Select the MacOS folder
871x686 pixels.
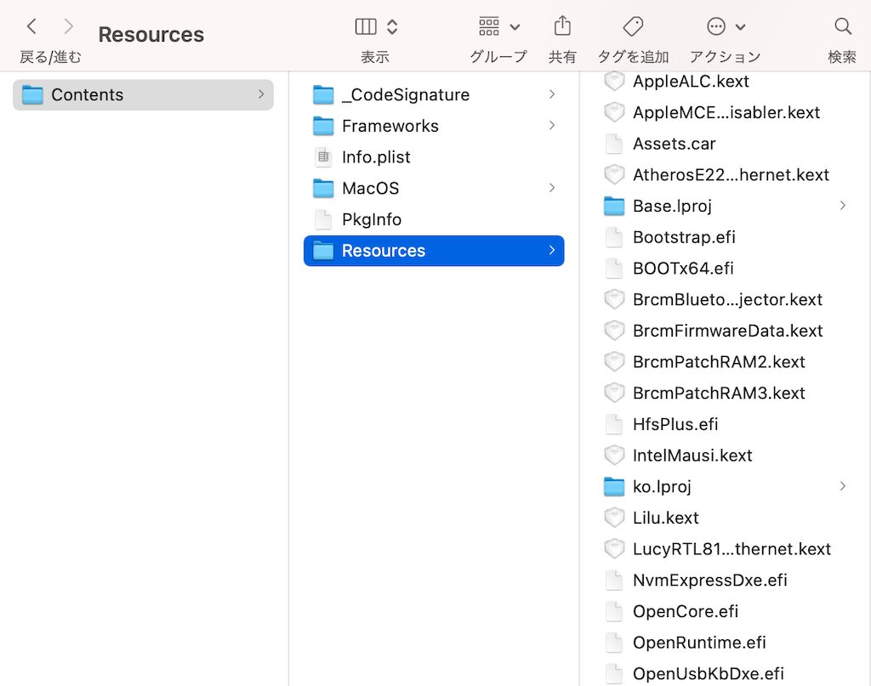coord(434,188)
